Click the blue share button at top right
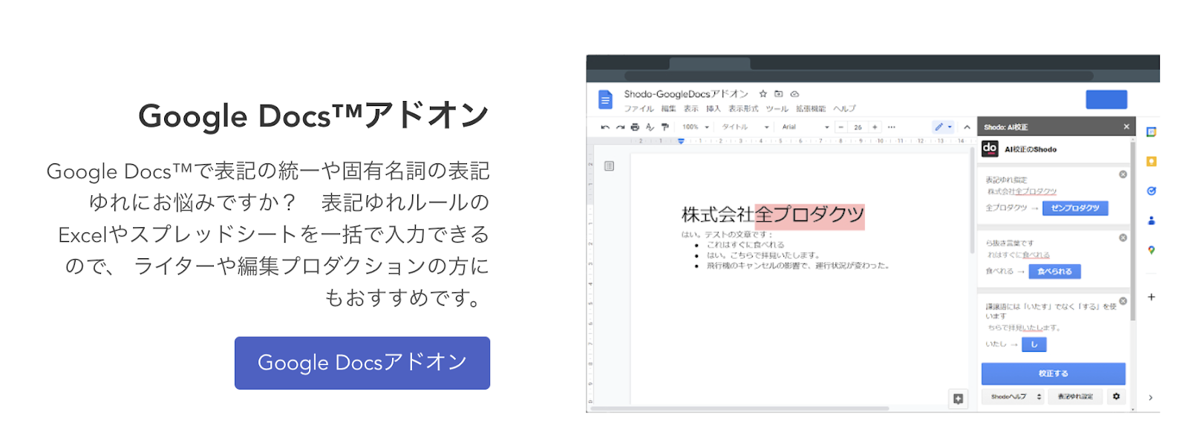Viewport: 1188px width, 446px height. tap(1106, 99)
